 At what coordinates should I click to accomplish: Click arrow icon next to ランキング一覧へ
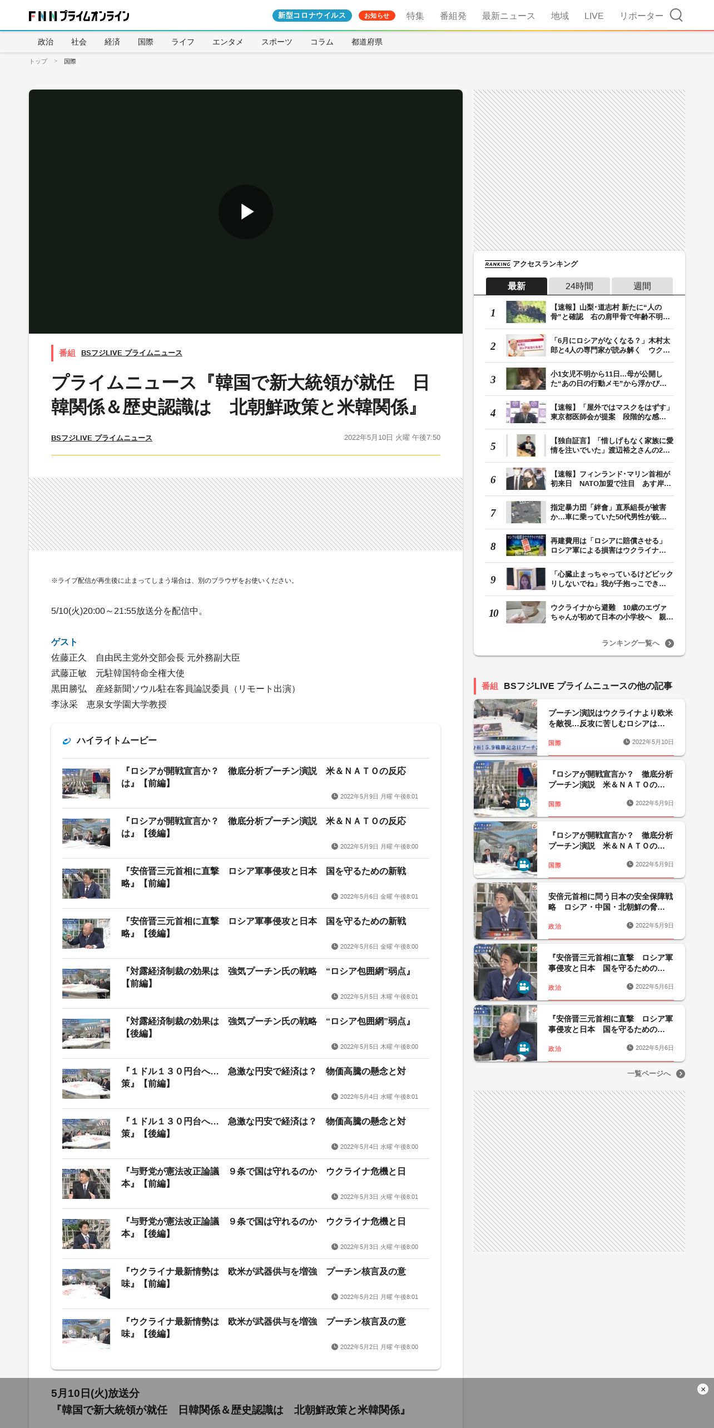[x=670, y=643]
